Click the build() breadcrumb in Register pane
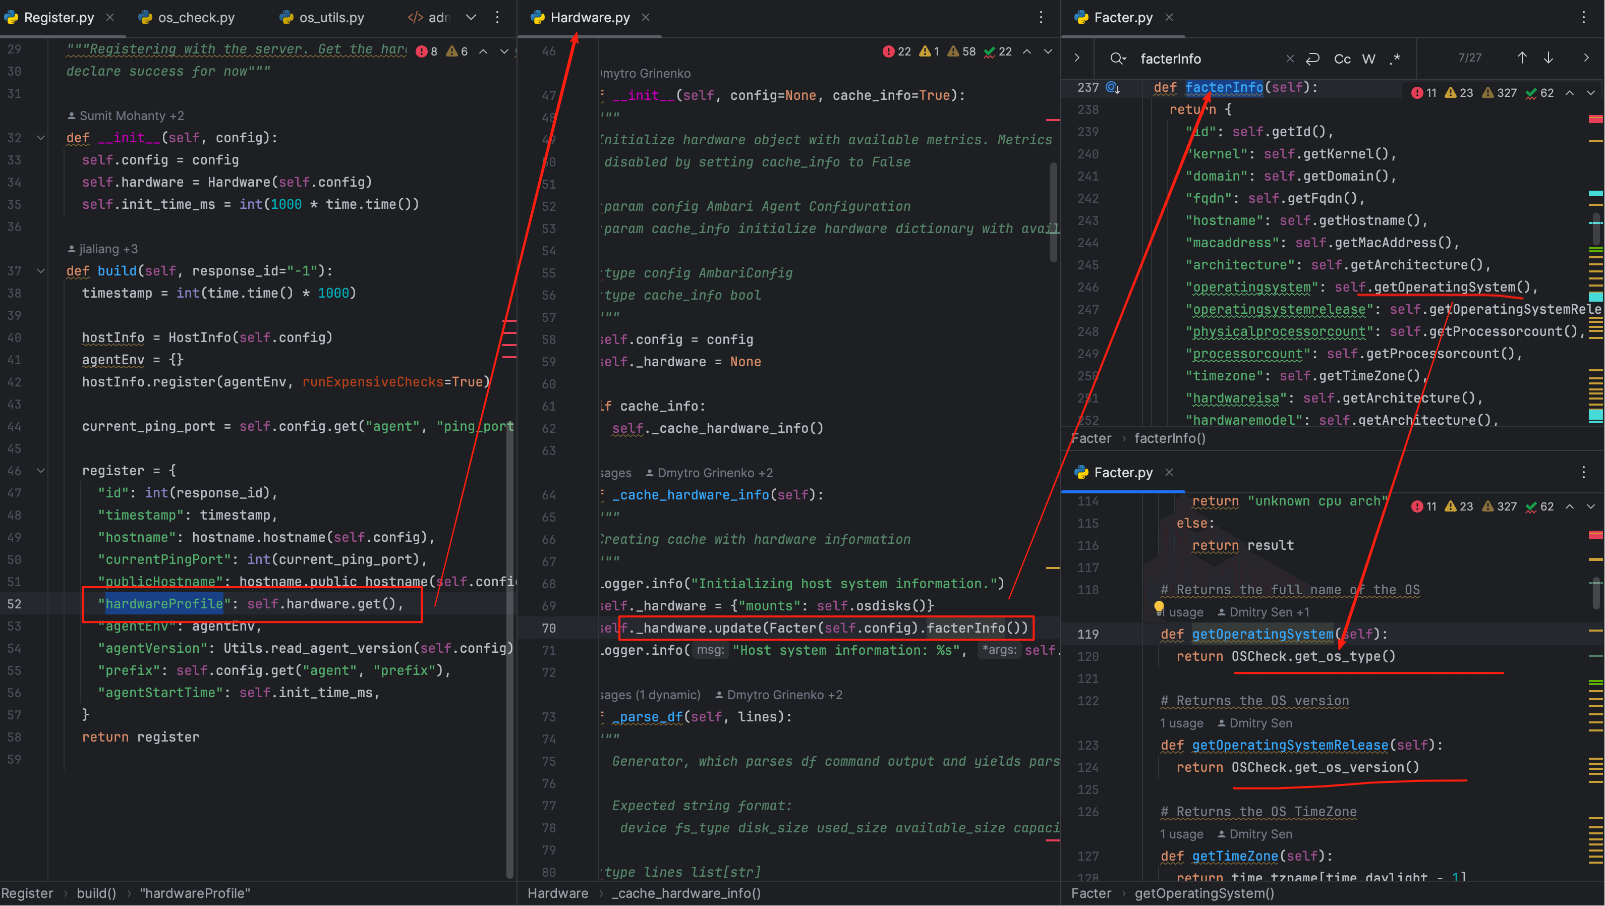This screenshot has height=906, width=1605. pyautogui.click(x=96, y=893)
